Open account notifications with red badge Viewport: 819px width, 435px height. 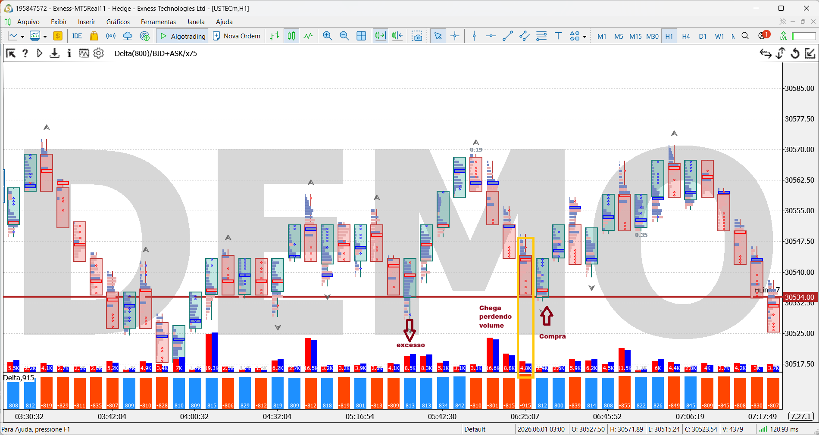point(764,35)
